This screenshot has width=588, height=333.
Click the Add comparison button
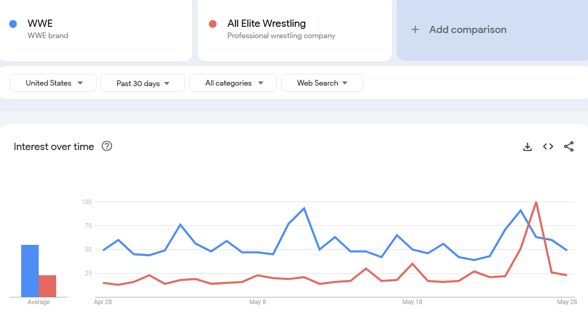[x=467, y=30]
